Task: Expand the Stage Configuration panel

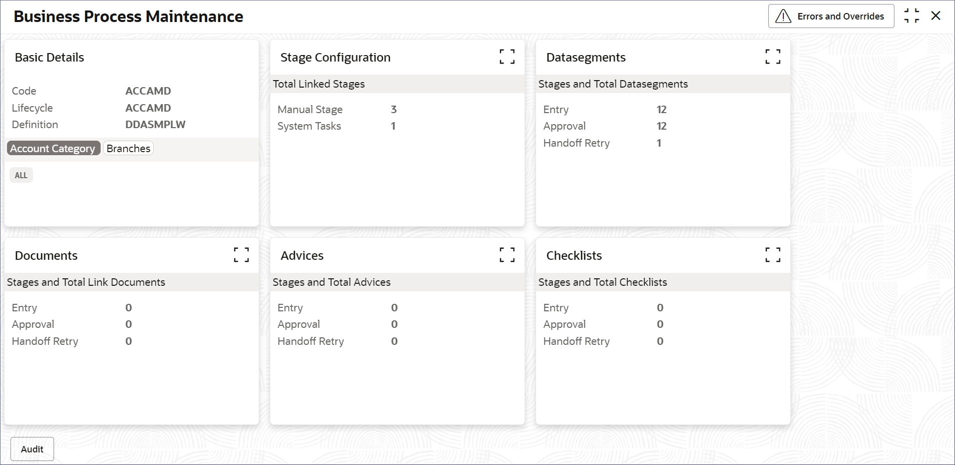Action: click(507, 57)
